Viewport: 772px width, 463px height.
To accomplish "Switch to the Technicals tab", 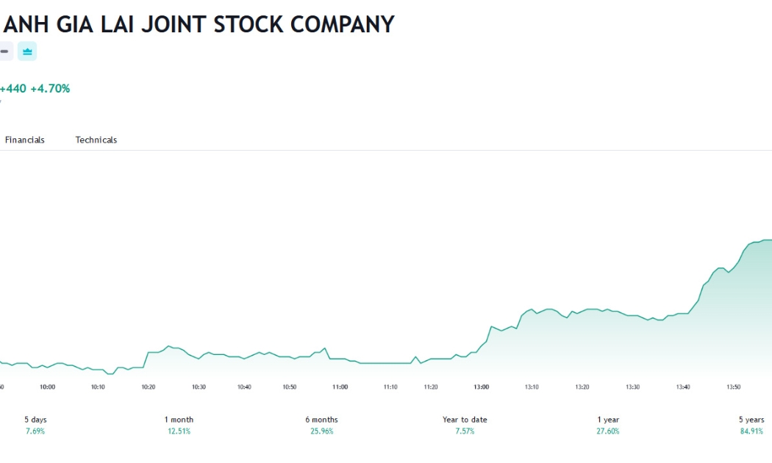I will pos(96,140).
